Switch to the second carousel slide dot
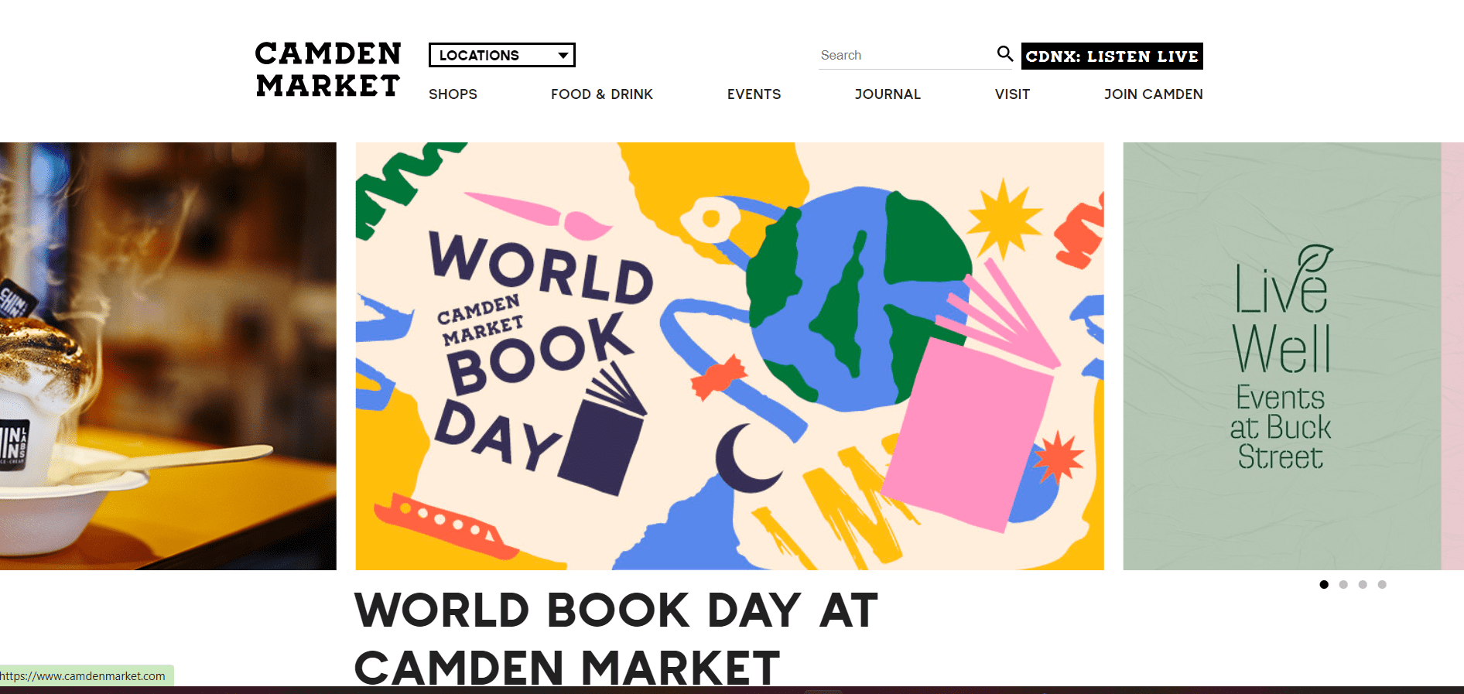Viewport: 1464px width, 694px height. coord(1343,584)
